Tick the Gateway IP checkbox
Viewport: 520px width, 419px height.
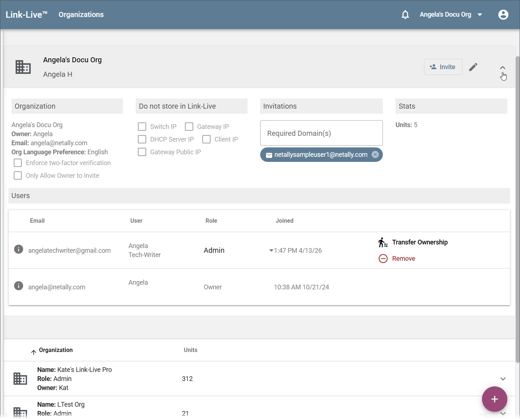click(189, 127)
